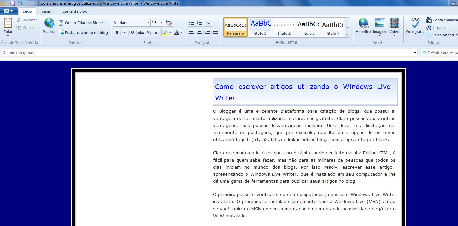Insert a numbered list
This screenshot has height=226, width=458.
[200, 23]
